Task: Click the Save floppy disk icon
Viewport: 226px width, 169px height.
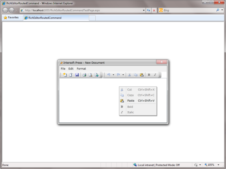Action: point(77,75)
